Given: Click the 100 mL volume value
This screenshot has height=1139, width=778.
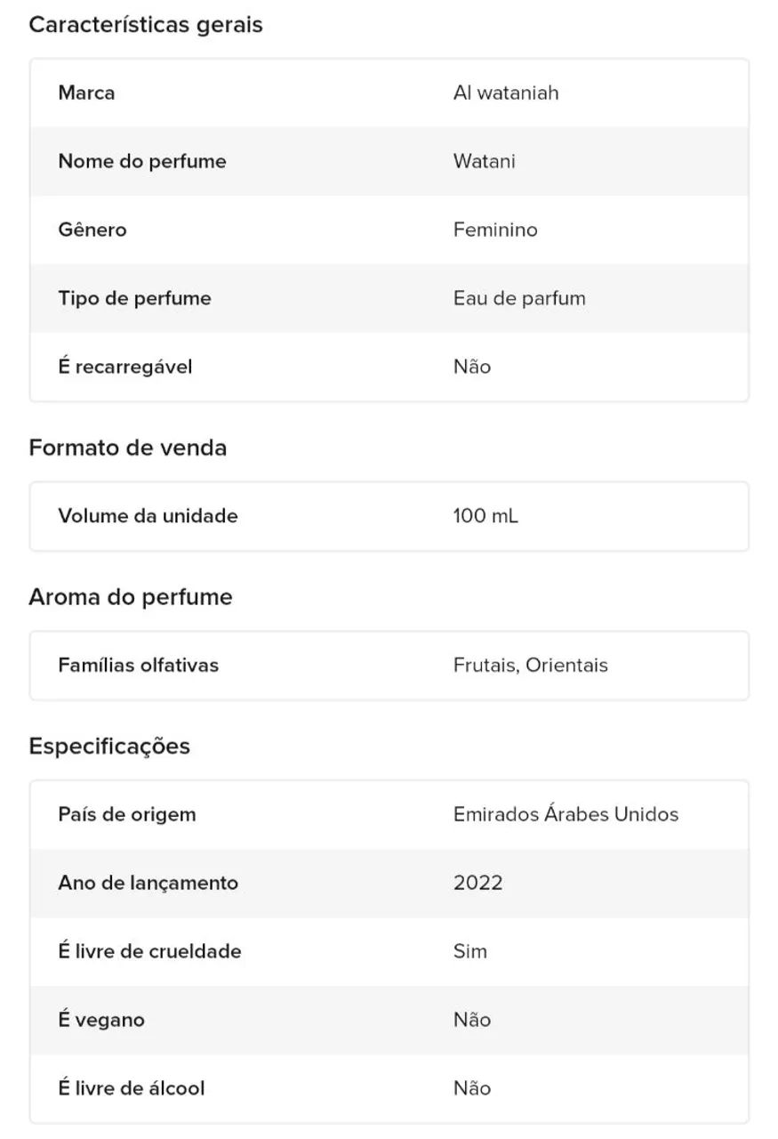Looking at the screenshot, I should pos(485,516).
